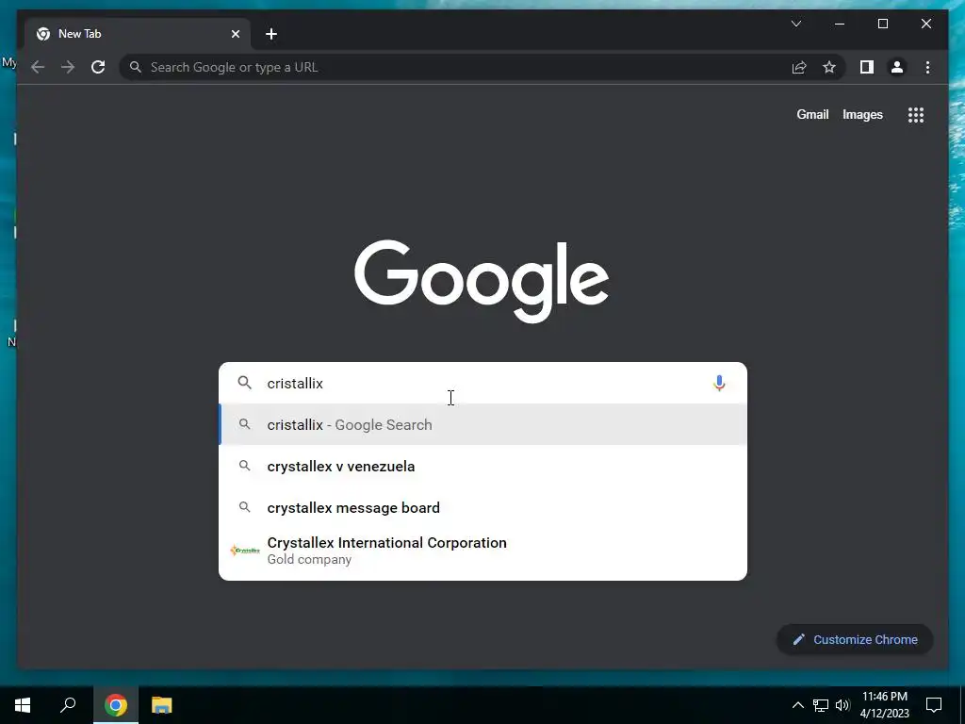965x724 pixels.
Task: Open File Explorer from the taskbar
Action: pyautogui.click(x=162, y=705)
